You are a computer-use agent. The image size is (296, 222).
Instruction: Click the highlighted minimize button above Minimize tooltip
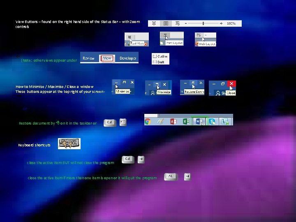116,83
